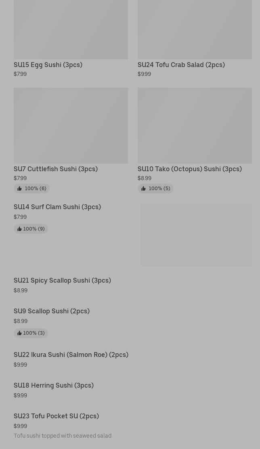Image resolution: width=260 pixels, height=449 pixels.
Task: Click thumbs-up icon under SU14 Surf Clam
Action: pos(19,229)
